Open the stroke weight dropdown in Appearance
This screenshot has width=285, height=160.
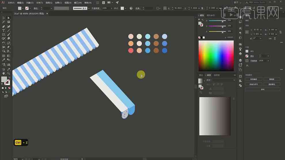click(x=268, y=56)
